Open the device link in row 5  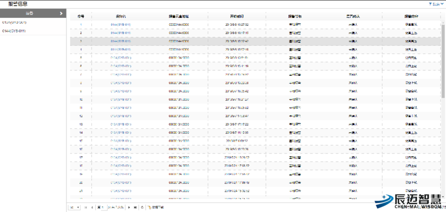click(x=121, y=57)
